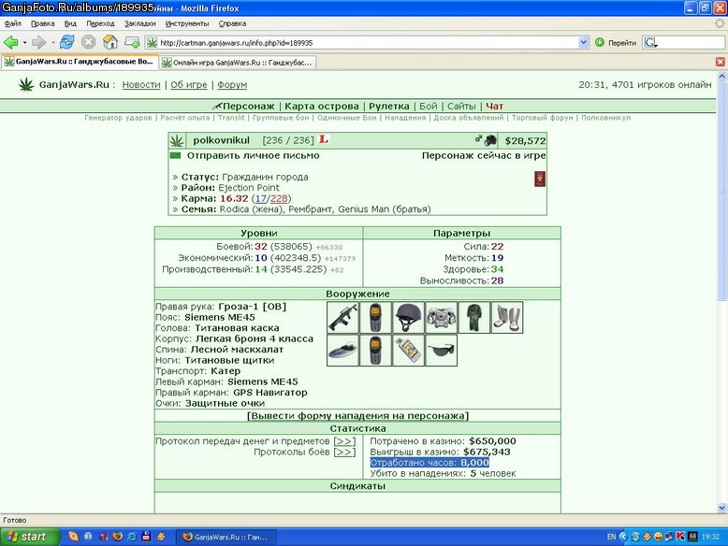Go to Home page icon

pyautogui.click(x=110, y=42)
